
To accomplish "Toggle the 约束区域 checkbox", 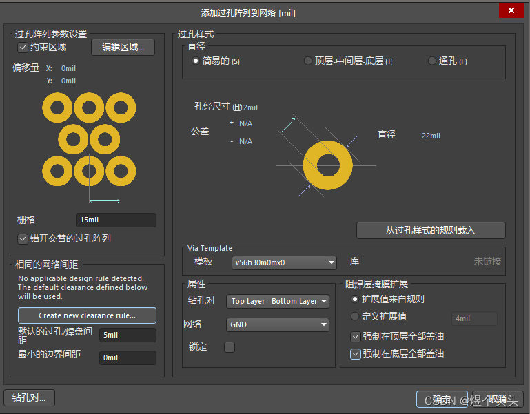I will [23, 48].
